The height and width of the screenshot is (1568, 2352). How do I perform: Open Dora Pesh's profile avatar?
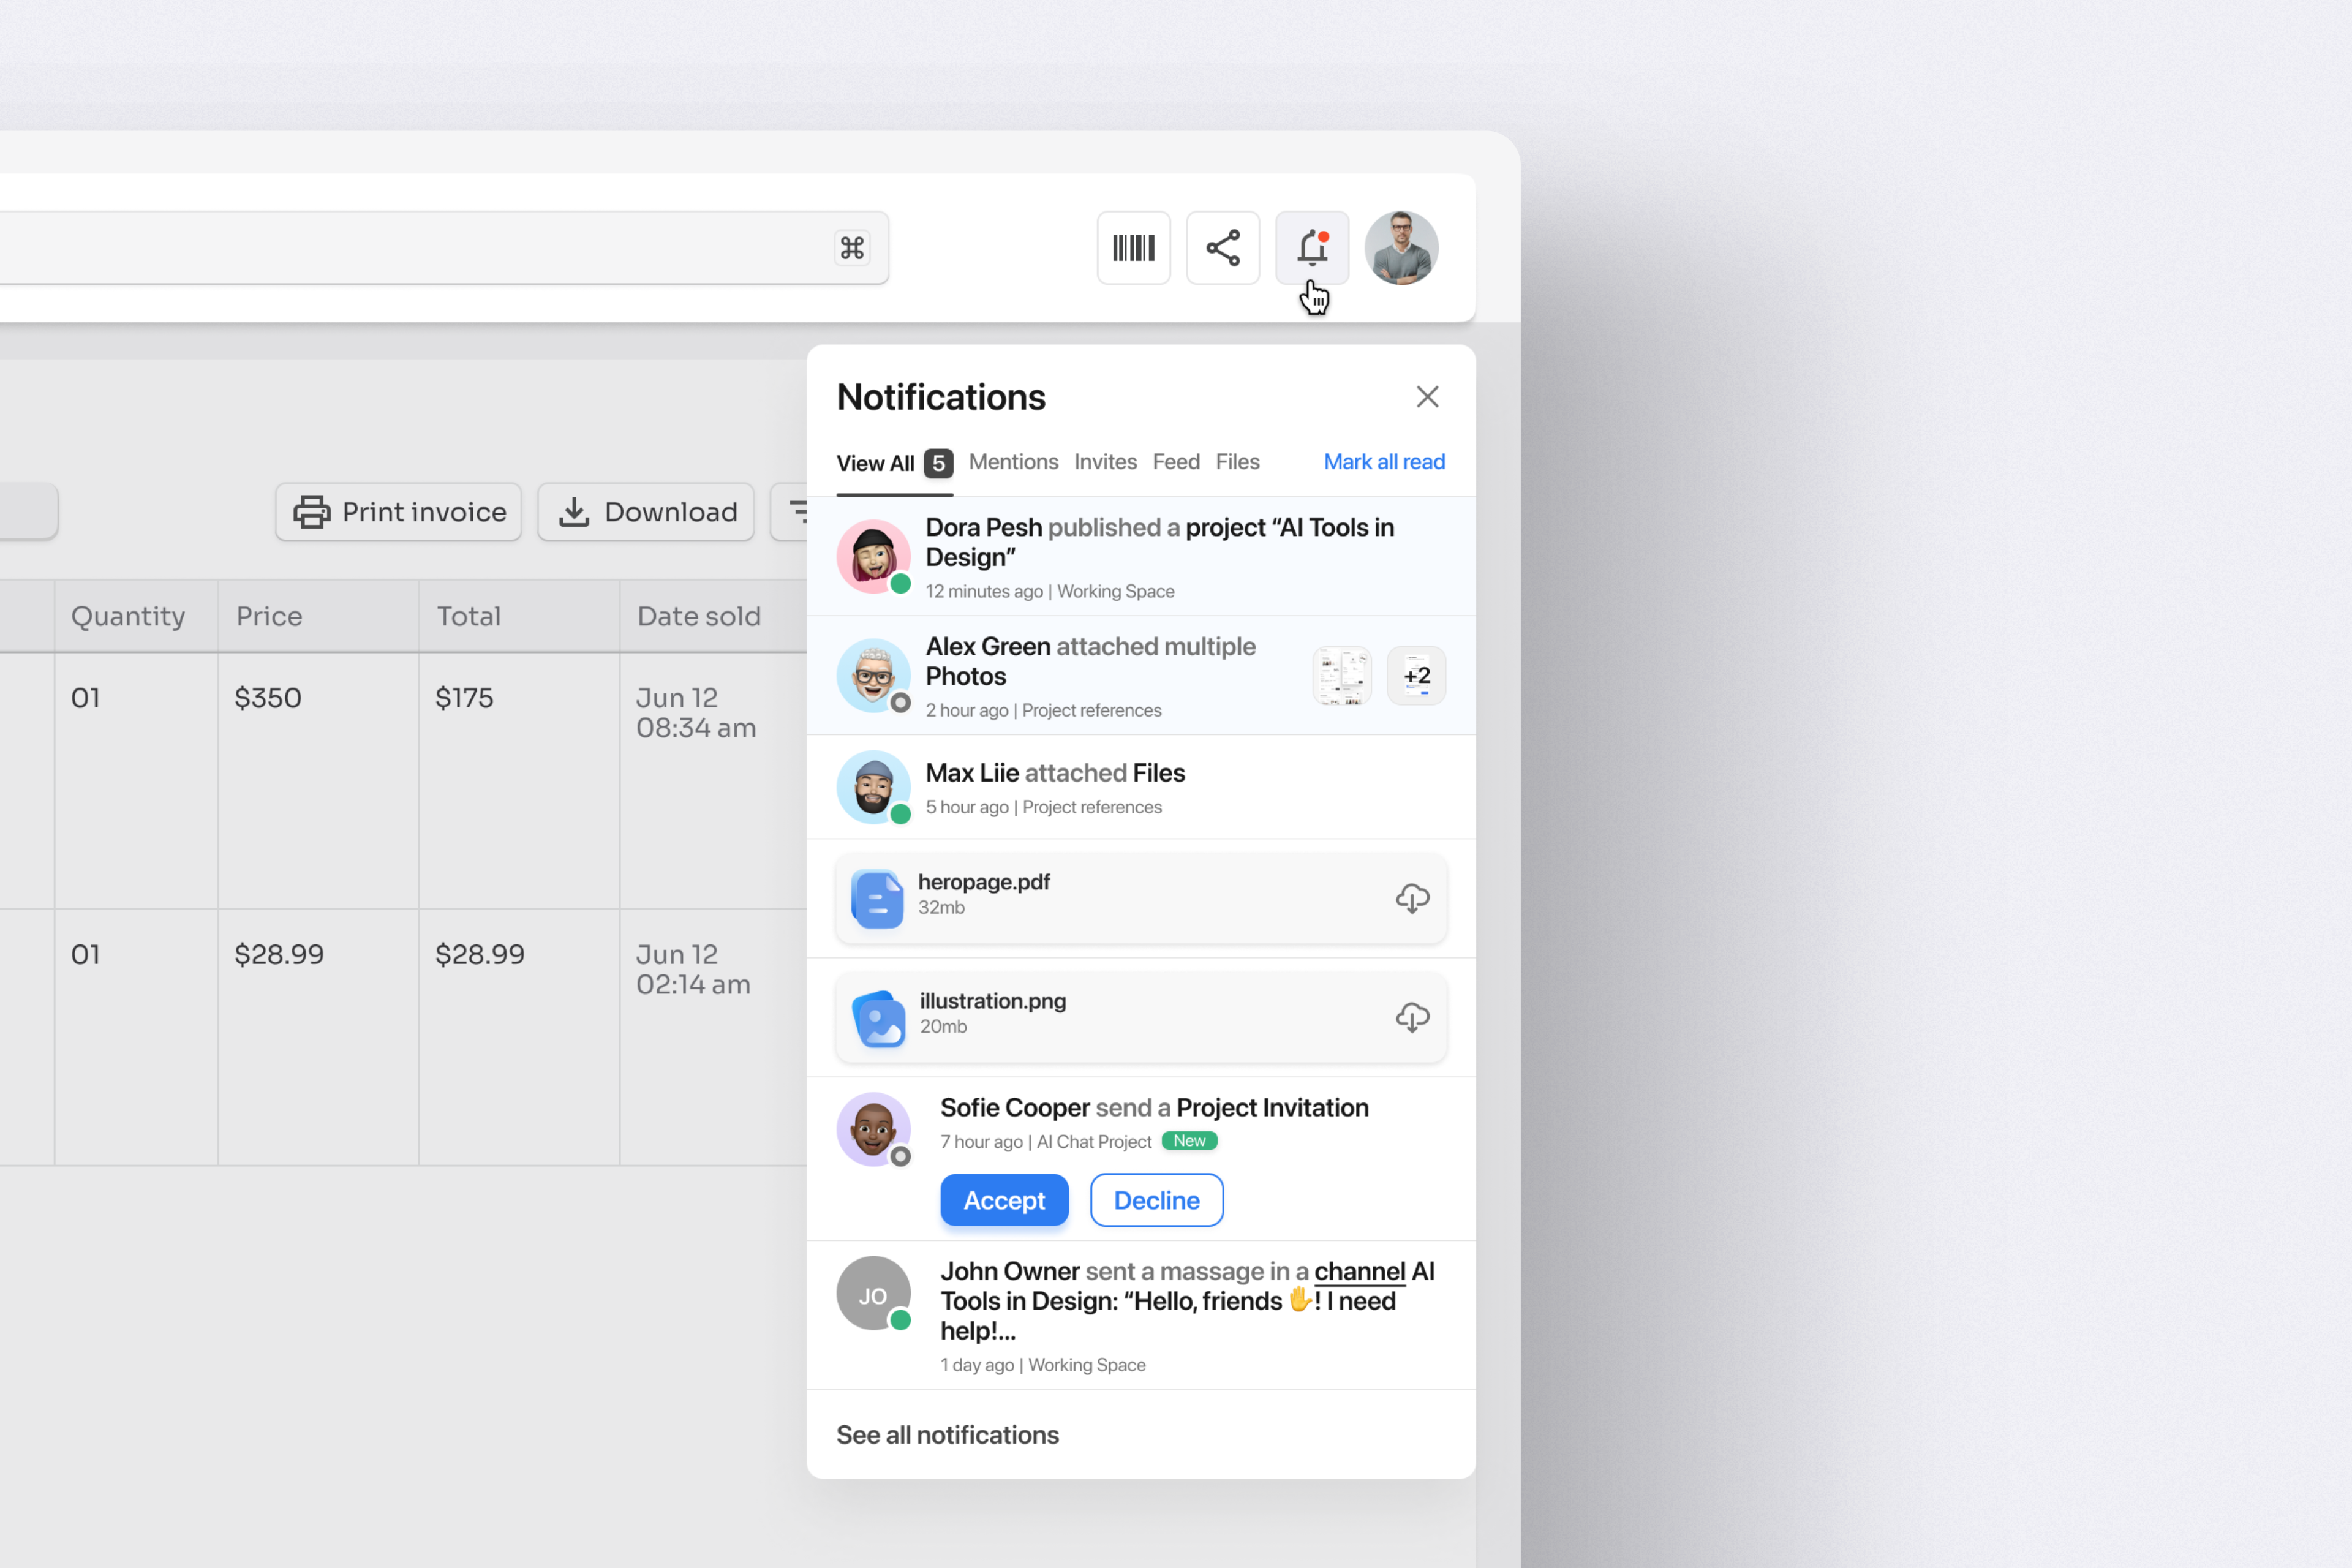(x=873, y=556)
